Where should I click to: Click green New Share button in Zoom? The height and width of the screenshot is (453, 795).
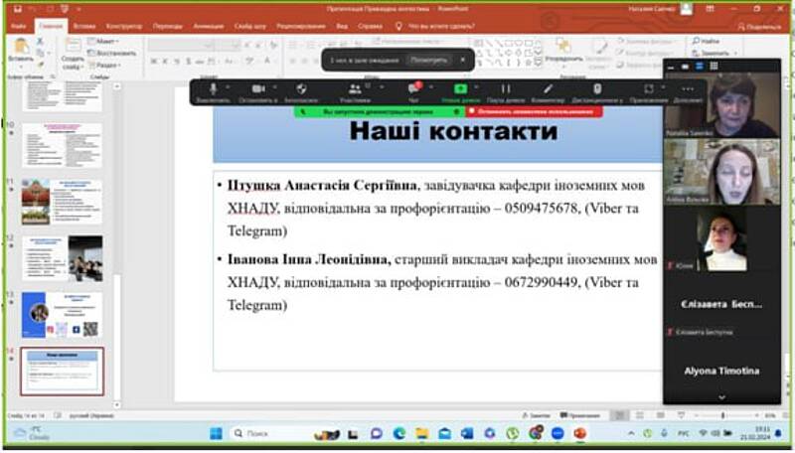pyautogui.click(x=460, y=88)
